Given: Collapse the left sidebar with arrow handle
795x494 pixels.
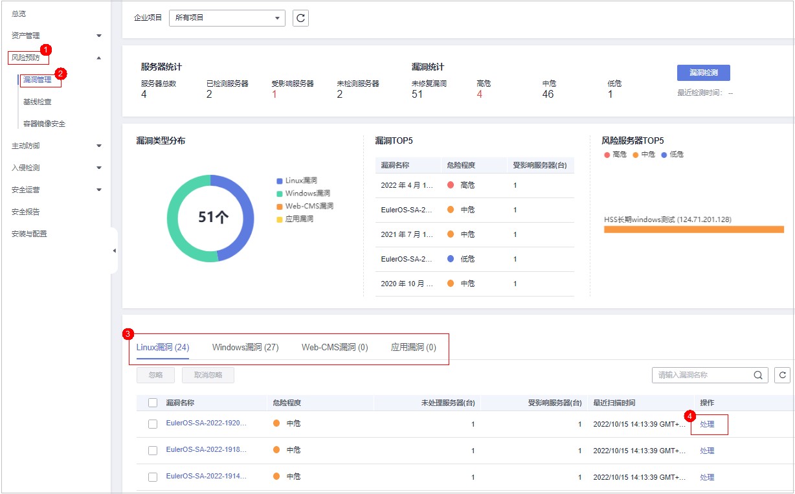Looking at the screenshot, I should [x=115, y=251].
